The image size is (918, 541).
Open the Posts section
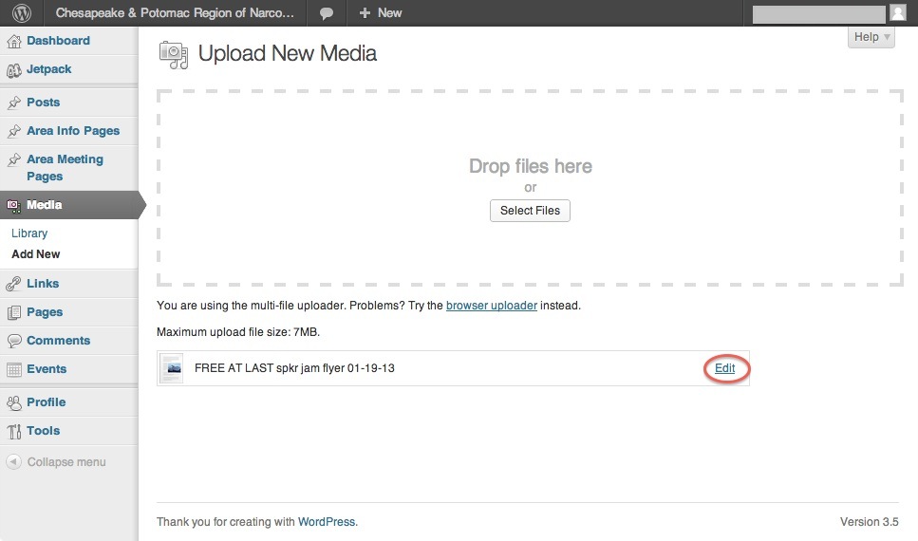click(x=44, y=102)
